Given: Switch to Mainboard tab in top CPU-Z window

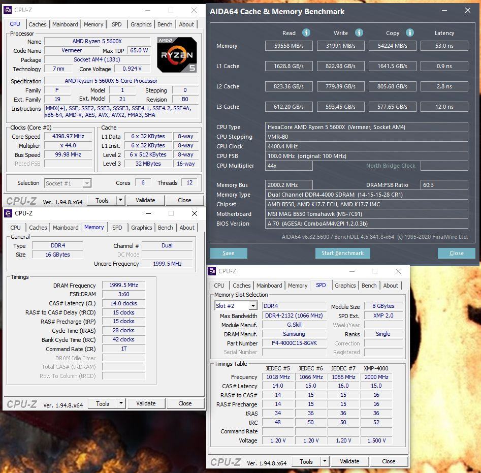Looking at the screenshot, I should (x=65, y=24).
